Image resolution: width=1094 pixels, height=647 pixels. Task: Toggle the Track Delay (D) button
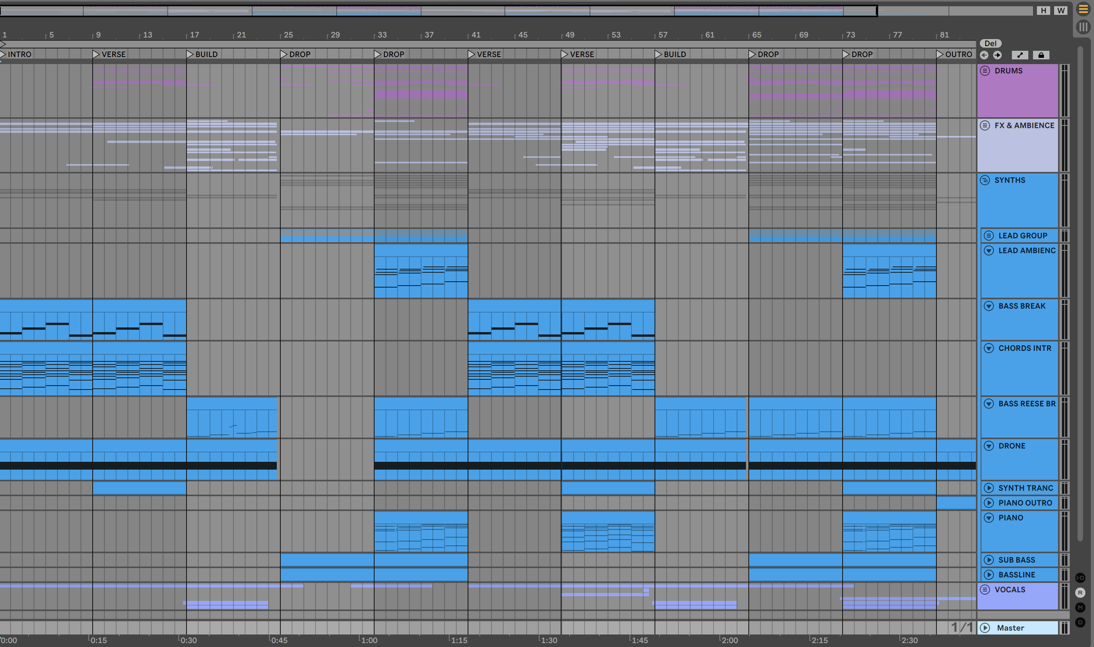tap(1080, 622)
